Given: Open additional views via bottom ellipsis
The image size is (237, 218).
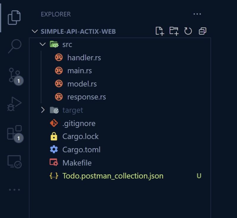Looking at the screenshot, I should [15, 190].
